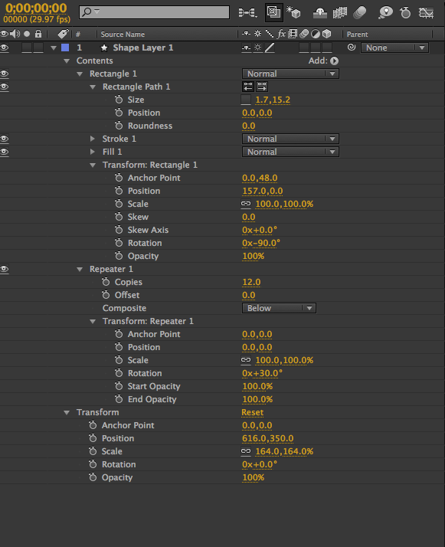Hide Fill 1 eye
Viewport: 445px width, 547px height.
point(4,152)
